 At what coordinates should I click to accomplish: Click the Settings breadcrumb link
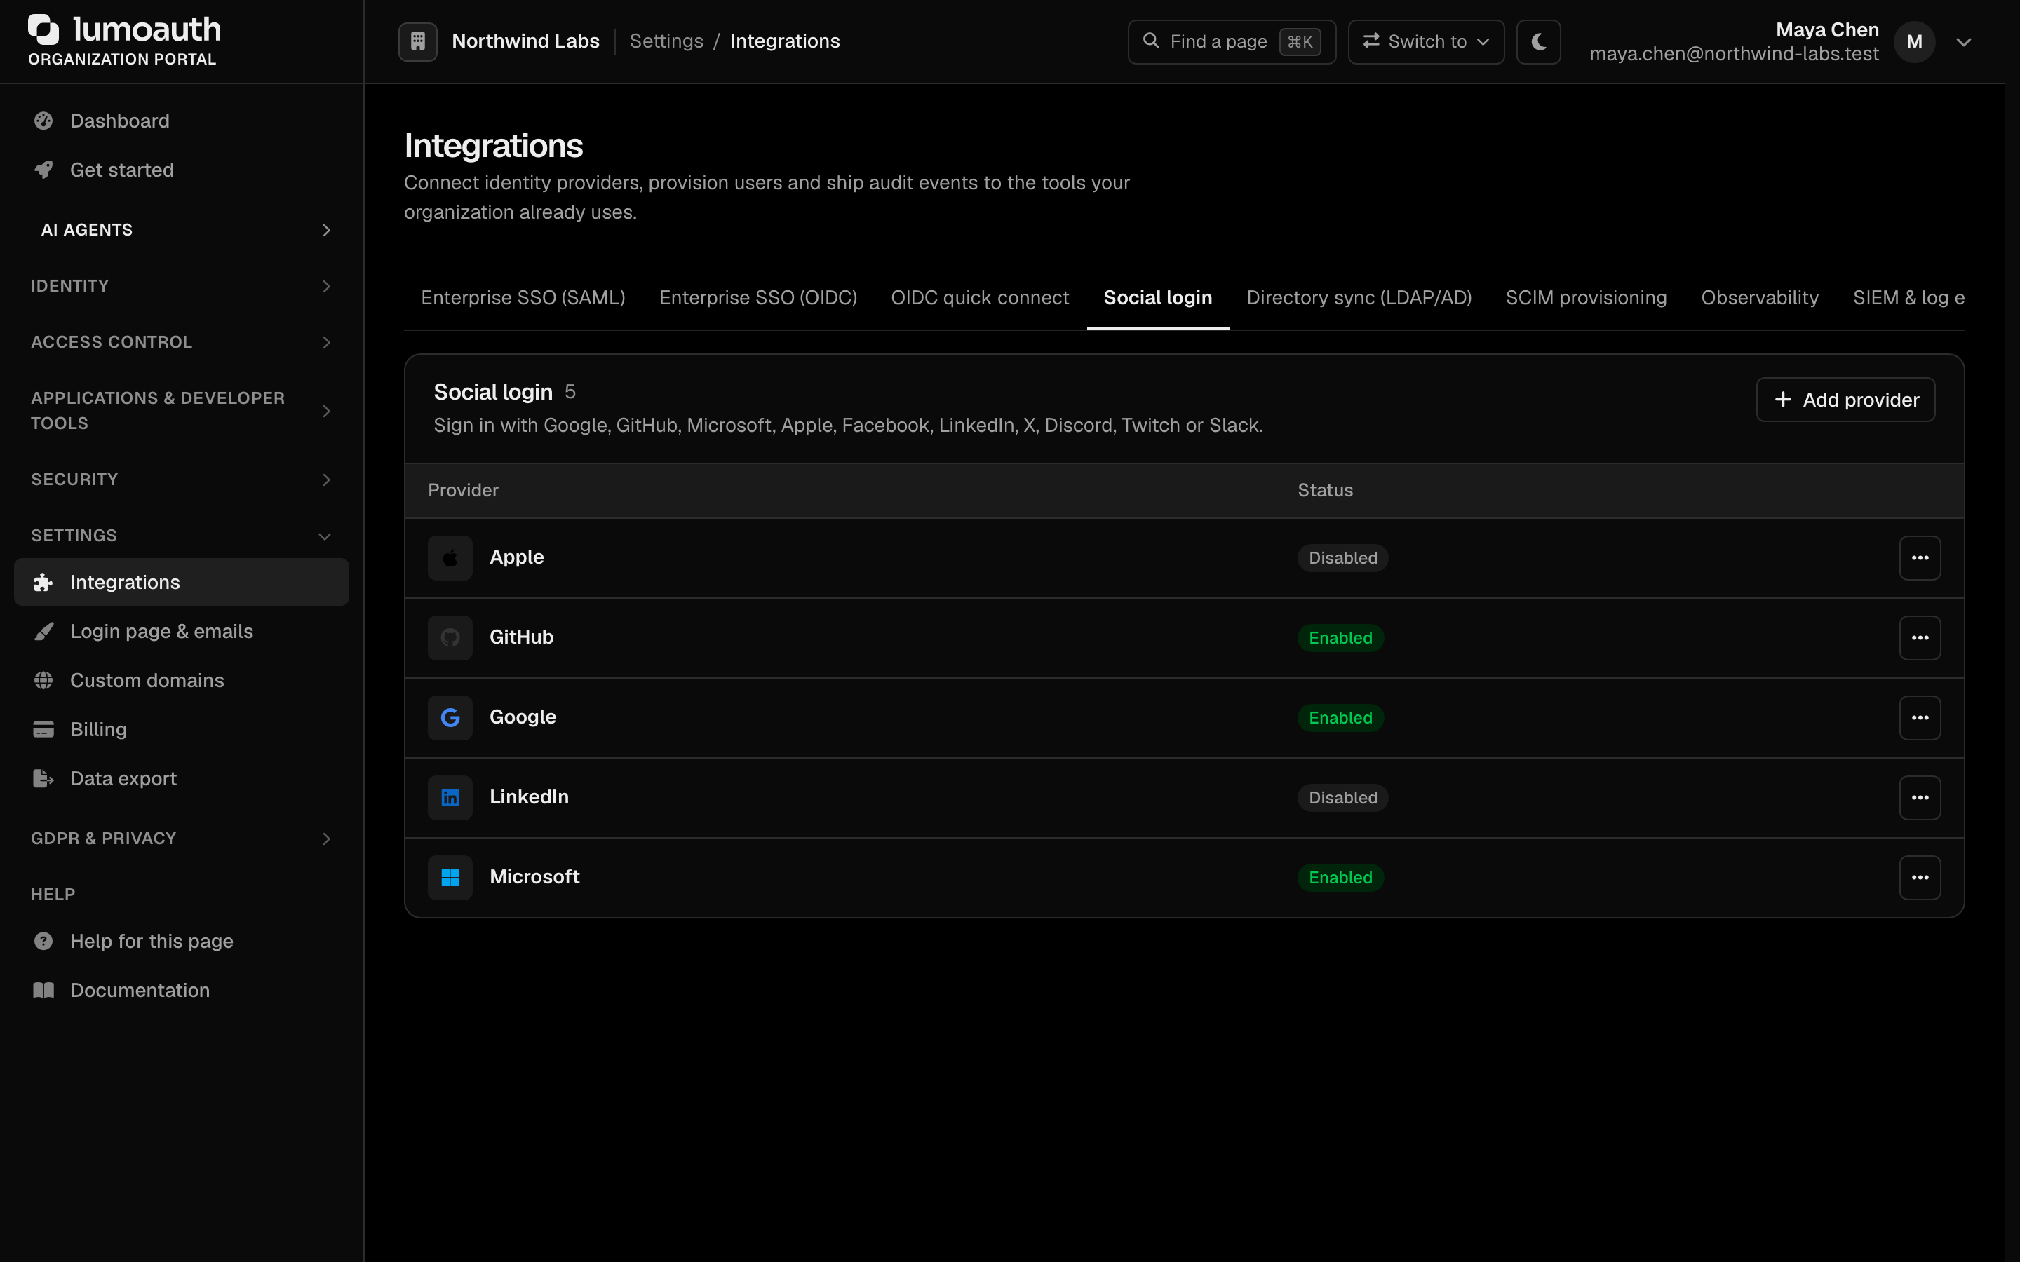[666, 41]
